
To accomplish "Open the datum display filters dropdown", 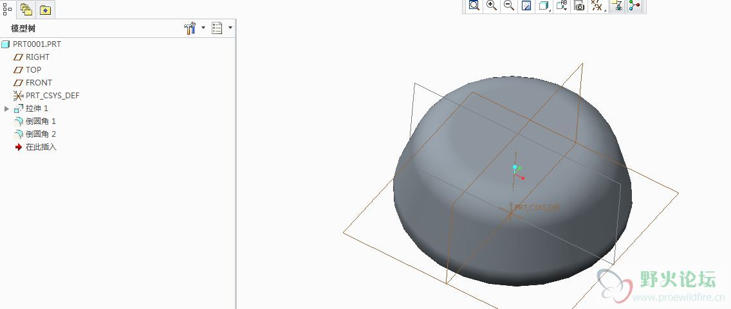I will (597, 6).
